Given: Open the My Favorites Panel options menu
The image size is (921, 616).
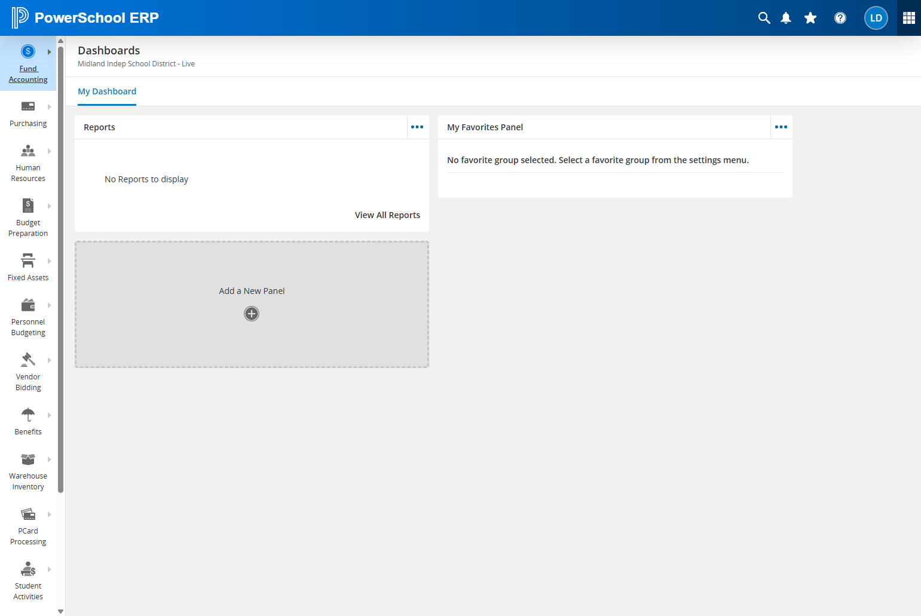Looking at the screenshot, I should point(781,127).
